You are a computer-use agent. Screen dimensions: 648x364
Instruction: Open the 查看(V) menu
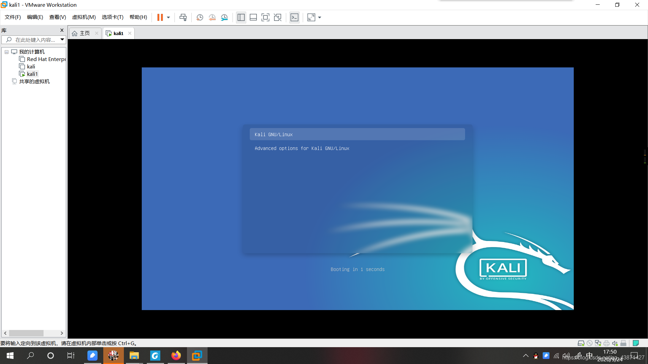(57, 17)
